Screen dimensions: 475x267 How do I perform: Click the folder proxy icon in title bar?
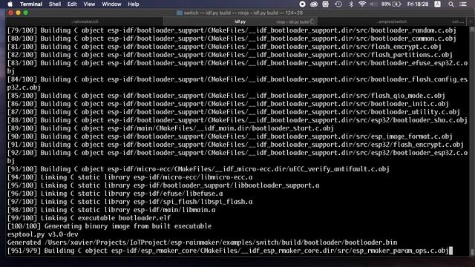point(180,13)
